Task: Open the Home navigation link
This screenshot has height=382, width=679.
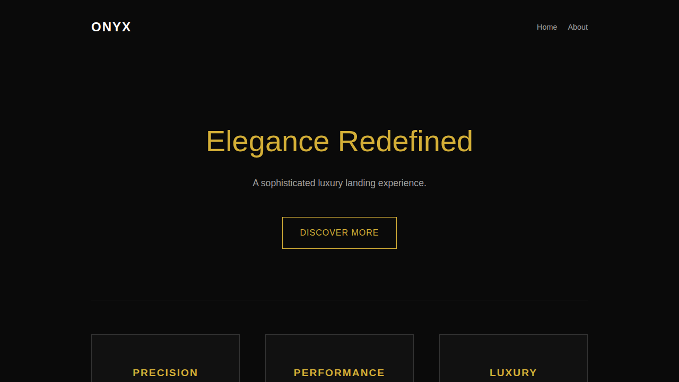Action: point(547,27)
